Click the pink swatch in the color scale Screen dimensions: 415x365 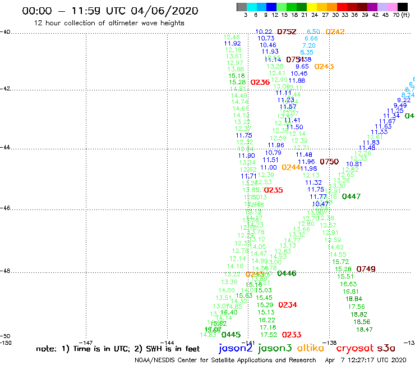[392, 7]
